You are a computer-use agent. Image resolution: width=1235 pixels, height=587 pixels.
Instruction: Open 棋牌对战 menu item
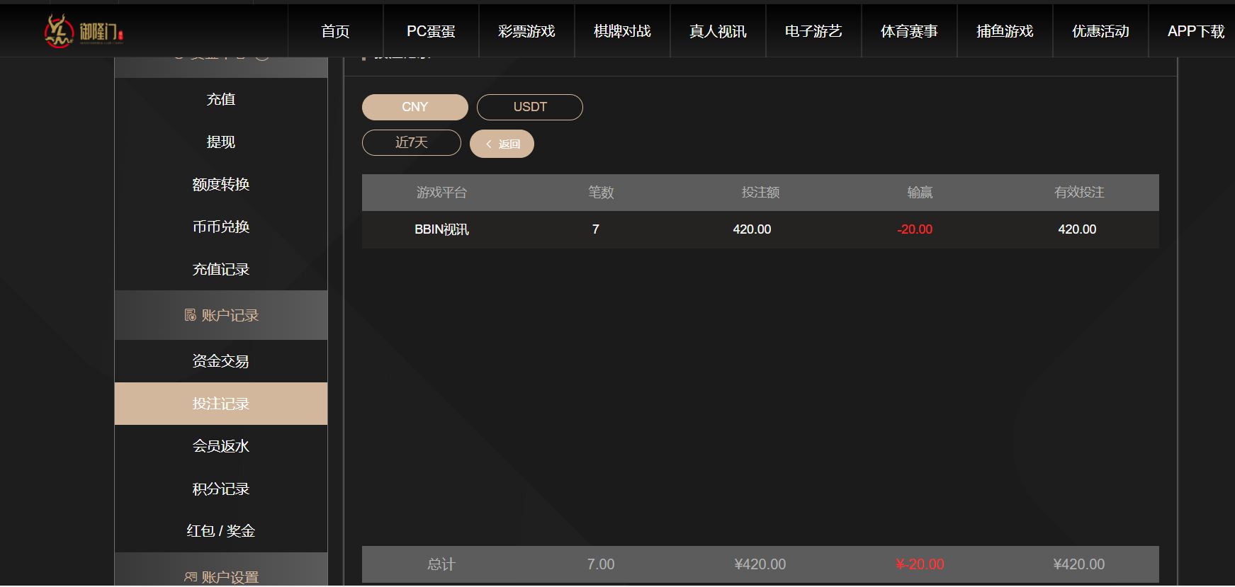pyautogui.click(x=622, y=31)
